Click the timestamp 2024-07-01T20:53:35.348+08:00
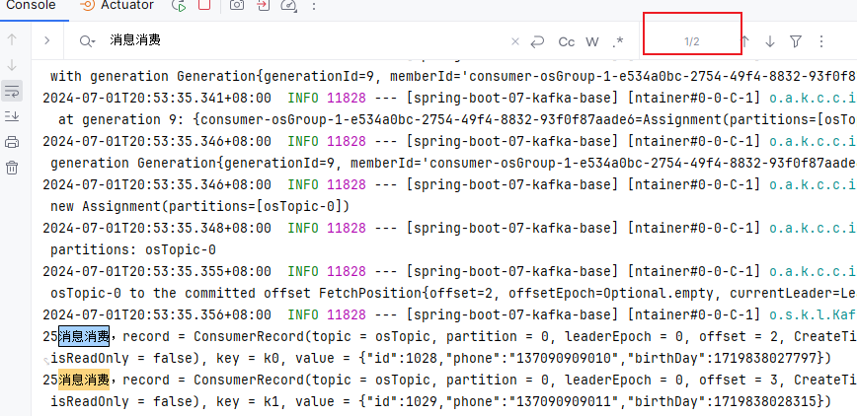857x416 pixels. click(157, 228)
